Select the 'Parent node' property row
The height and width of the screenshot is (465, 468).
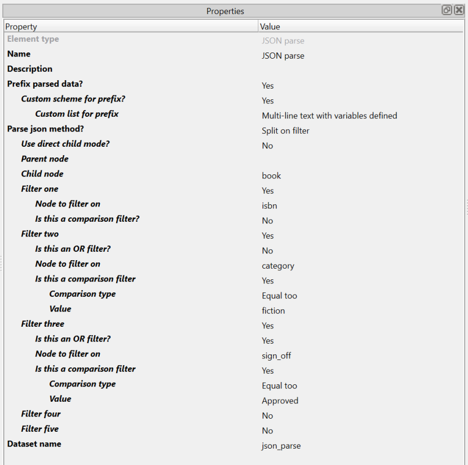click(x=45, y=159)
